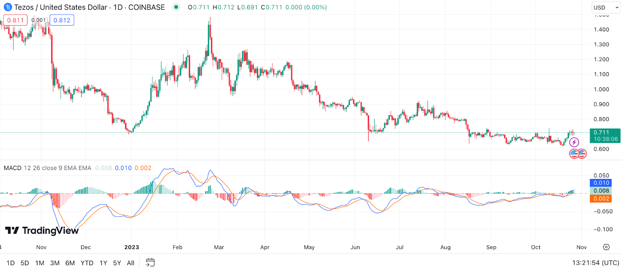Click the 13:21:54 (UTC) timezone button
622x271 pixels.
click(x=596, y=263)
